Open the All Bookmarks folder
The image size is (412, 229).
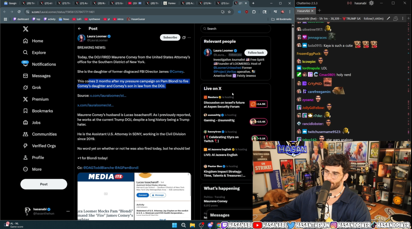(281, 19)
